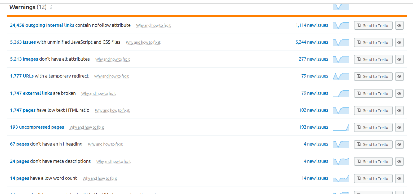Viewport: 413px width, 194px height.
Task: View 193 new issues for uncompressed pages
Action: pyautogui.click(x=313, y=127)
